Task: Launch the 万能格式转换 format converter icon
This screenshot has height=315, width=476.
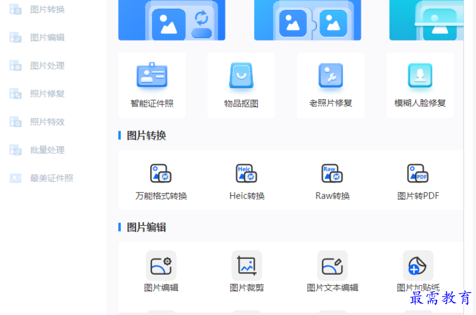Action: [x=161, y=174]
